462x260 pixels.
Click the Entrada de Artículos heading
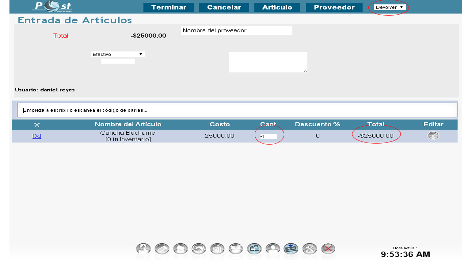tap(75, 20)
